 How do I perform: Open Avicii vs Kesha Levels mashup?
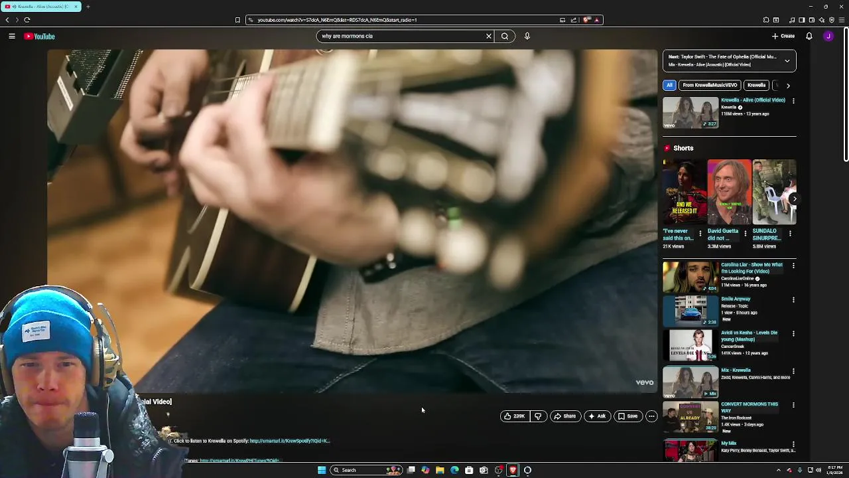point(690,345)
